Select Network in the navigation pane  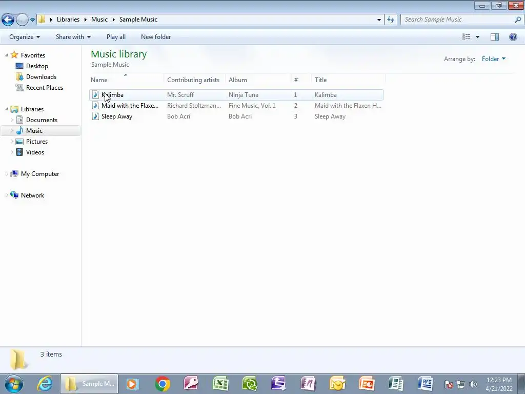click(x=32, y=195)
